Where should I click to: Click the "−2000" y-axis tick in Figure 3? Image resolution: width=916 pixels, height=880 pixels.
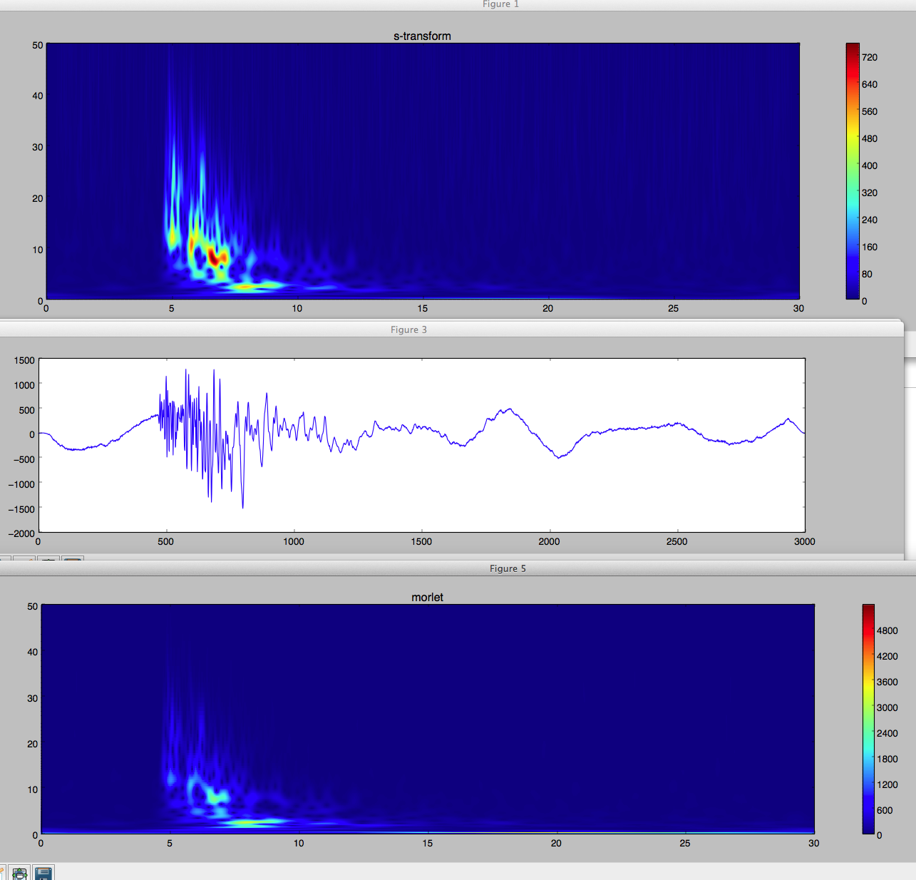point(21,533)
